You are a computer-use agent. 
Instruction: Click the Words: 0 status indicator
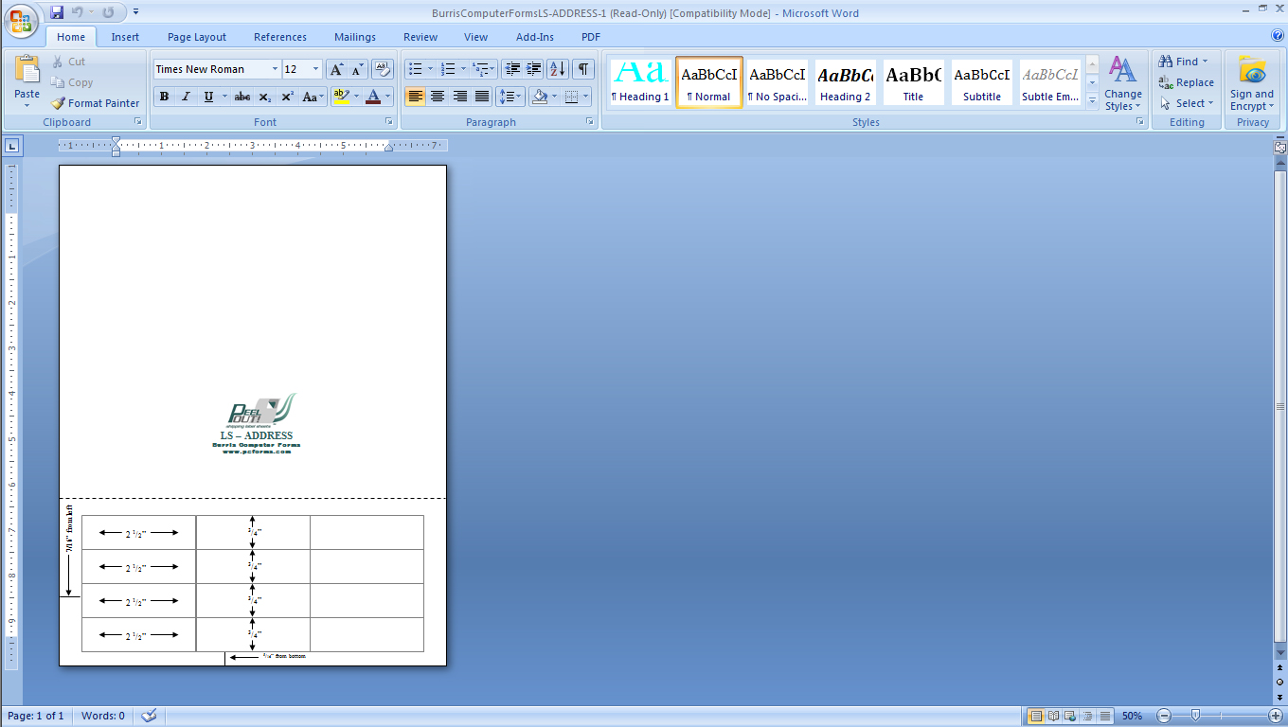click(103, 716)
